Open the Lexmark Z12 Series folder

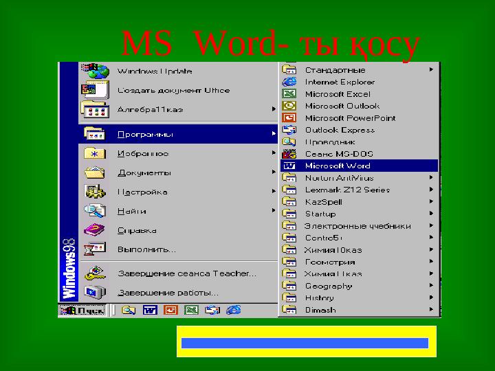coord(360,190)
